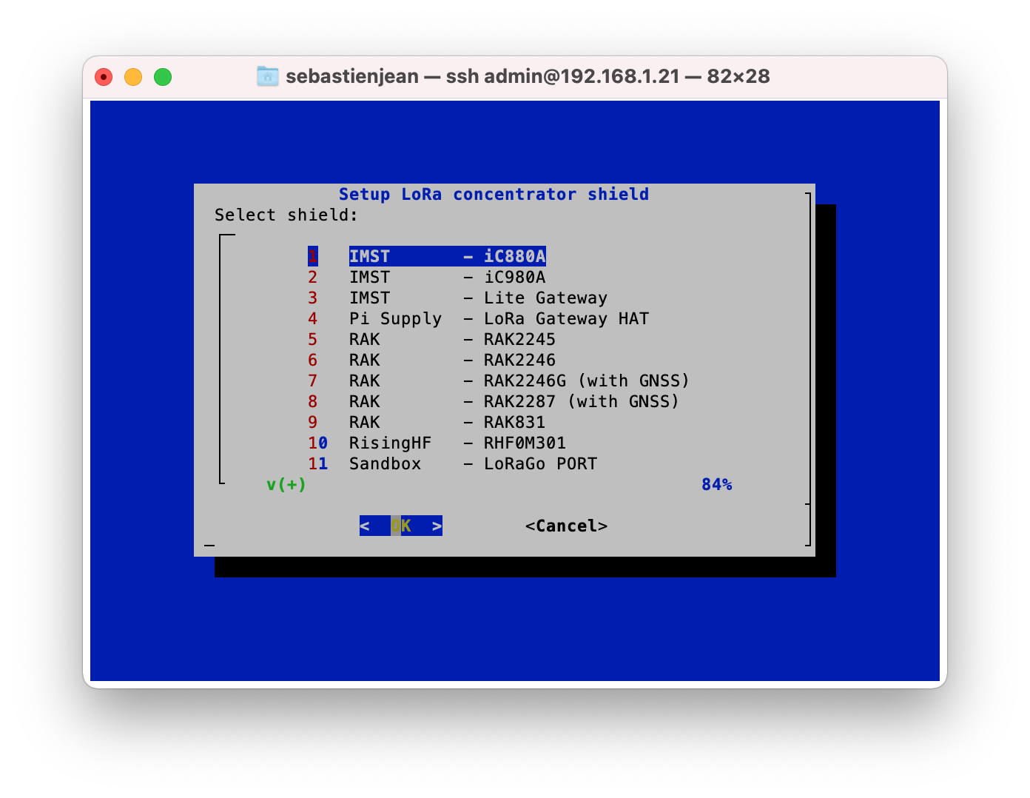Image resolution: width=1030 pixels, height=798 pixels.
Task: Choose the IMST Lite Gateway option
Action: click(458, 298)
